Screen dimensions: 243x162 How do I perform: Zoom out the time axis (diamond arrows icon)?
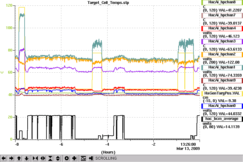(43, 158)
